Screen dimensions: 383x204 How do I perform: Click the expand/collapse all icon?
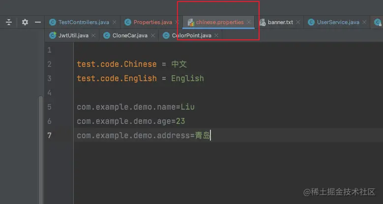click(x=9, y=22)
